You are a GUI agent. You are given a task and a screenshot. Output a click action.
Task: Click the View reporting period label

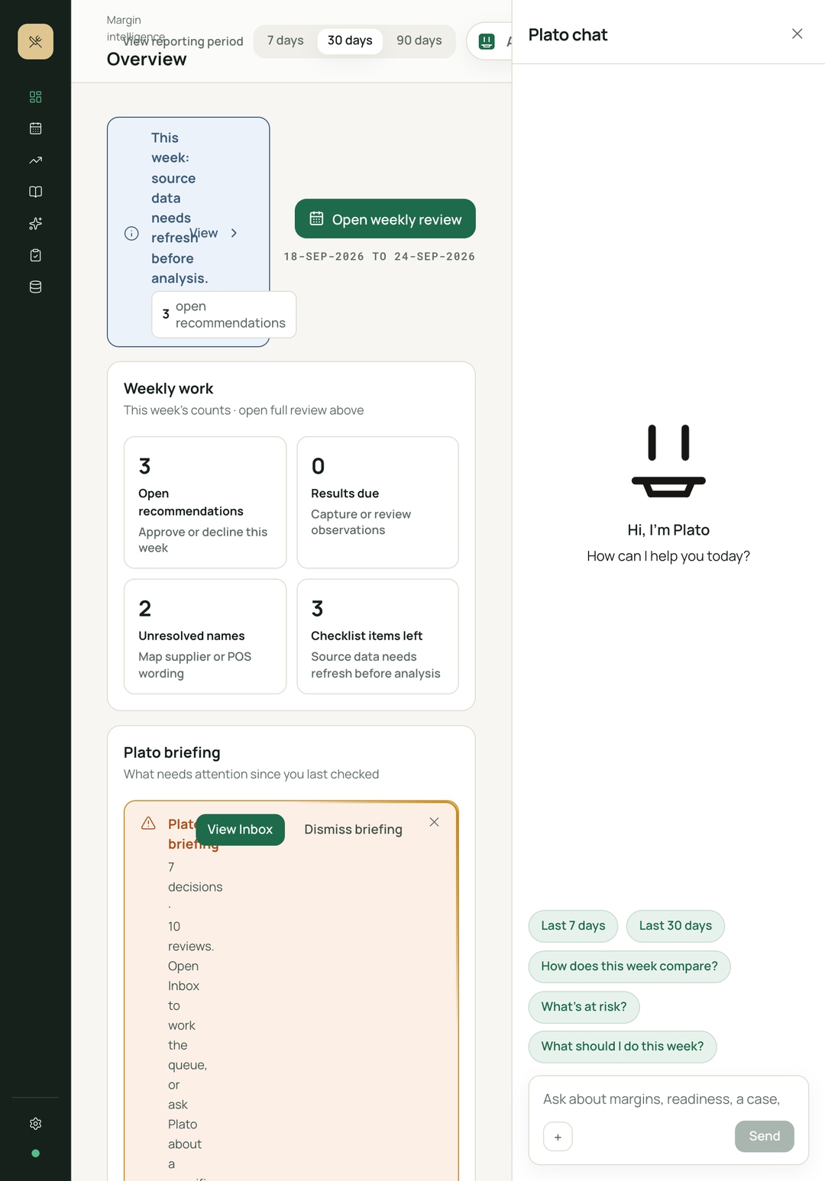pos(183,41)
